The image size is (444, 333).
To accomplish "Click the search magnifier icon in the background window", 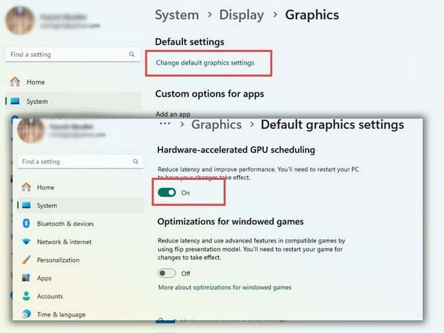I will pyautogui.click(x=132, y=55).
